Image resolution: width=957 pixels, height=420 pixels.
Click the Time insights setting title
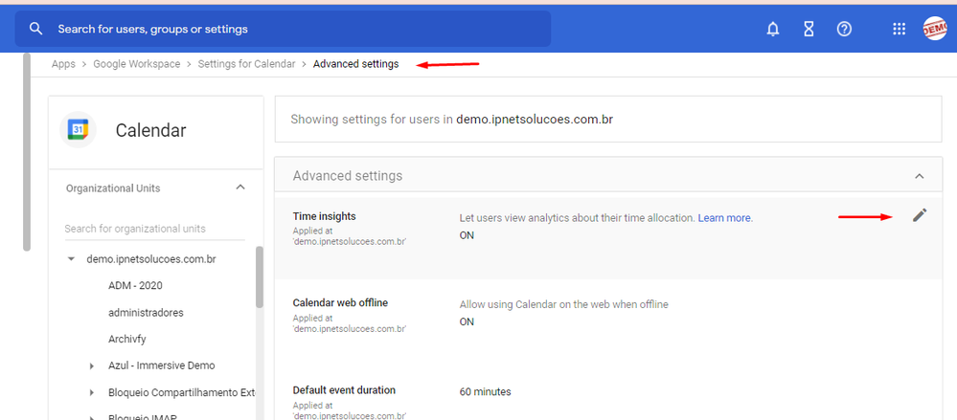[x=324, y=216]
